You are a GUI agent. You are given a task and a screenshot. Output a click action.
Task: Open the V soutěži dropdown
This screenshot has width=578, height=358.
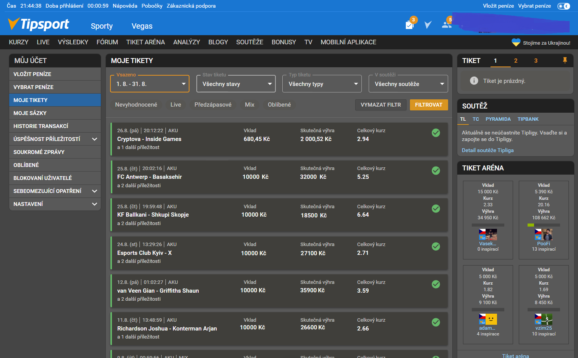408,84
